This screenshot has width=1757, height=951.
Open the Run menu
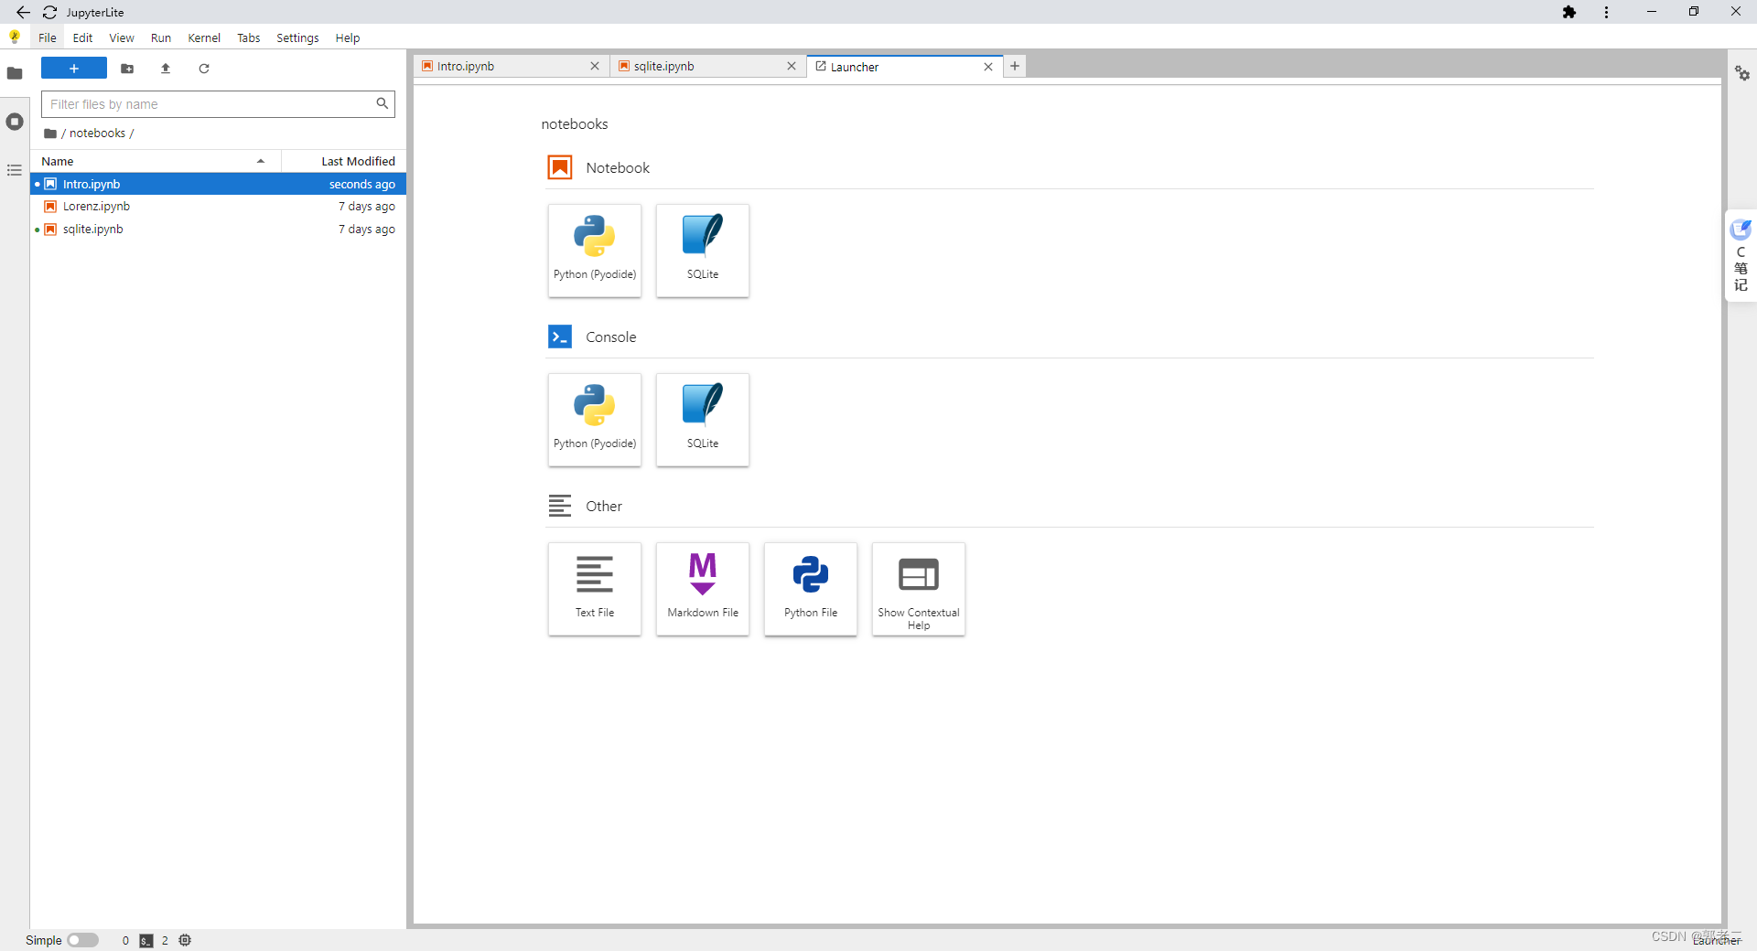[x=161, y=37]
